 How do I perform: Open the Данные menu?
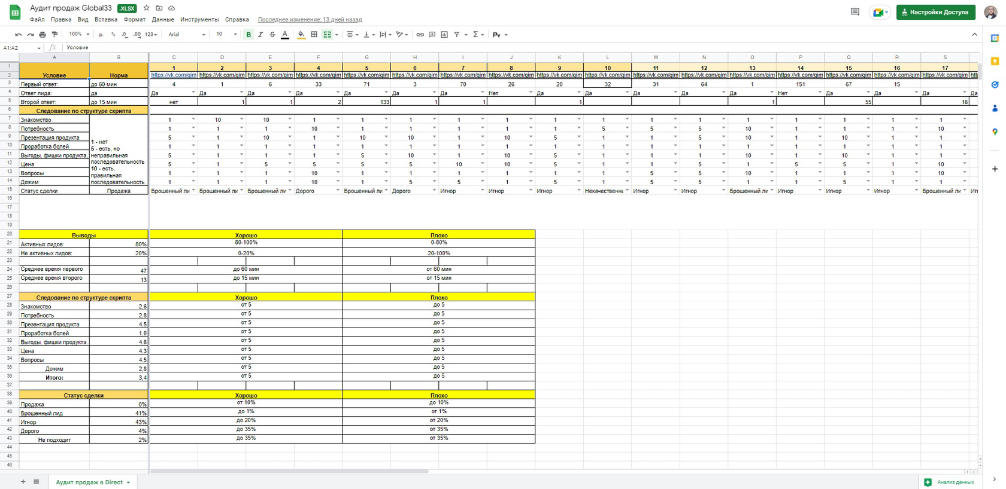pos(163,20)
